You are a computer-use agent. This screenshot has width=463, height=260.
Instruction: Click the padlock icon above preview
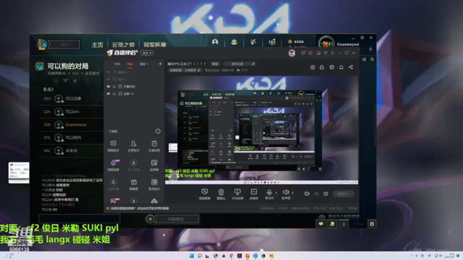pyautogui.click(x=322, y=67)
